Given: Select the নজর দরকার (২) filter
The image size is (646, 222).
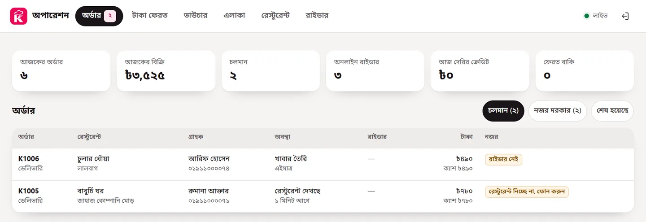Looking at the screenshot, I should 558,111.
